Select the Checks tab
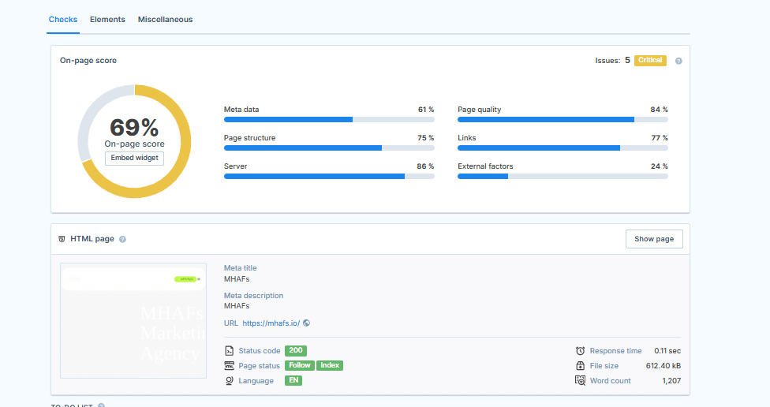The height and width of the screenshot is (407, 770). click(63, 20)
